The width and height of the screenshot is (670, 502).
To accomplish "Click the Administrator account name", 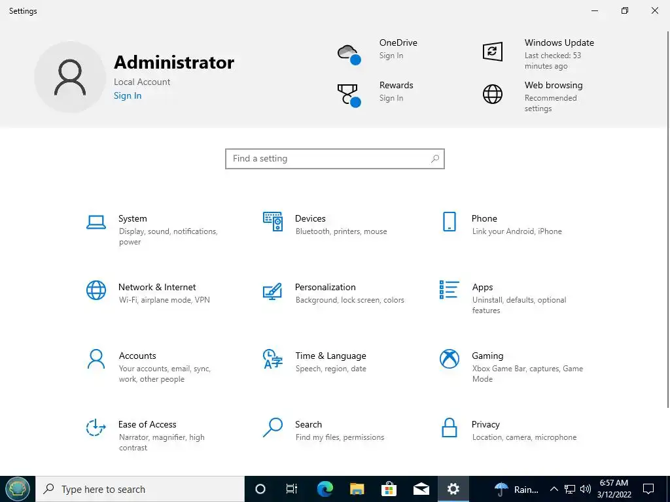I will click(174, 62).
